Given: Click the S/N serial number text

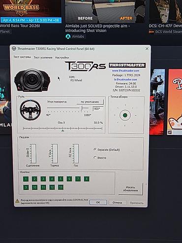Looking at the screenshot, I should pyautogui.click(x=126, y=90).
